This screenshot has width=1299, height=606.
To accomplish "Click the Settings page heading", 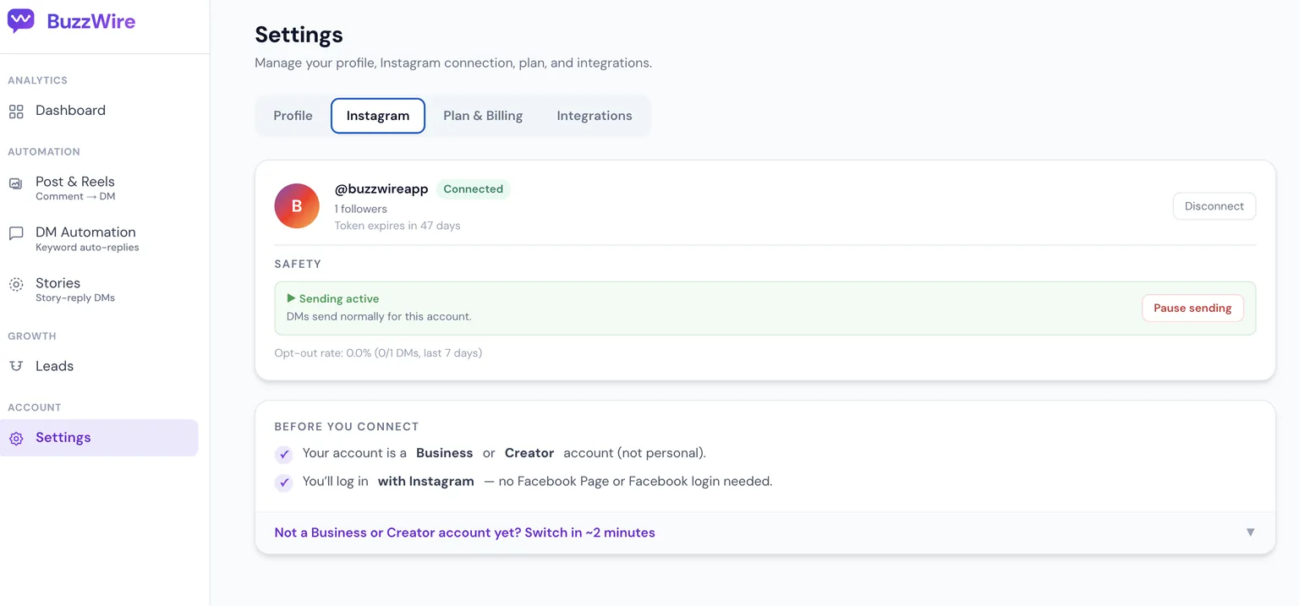I will click(x=299, y=35).
